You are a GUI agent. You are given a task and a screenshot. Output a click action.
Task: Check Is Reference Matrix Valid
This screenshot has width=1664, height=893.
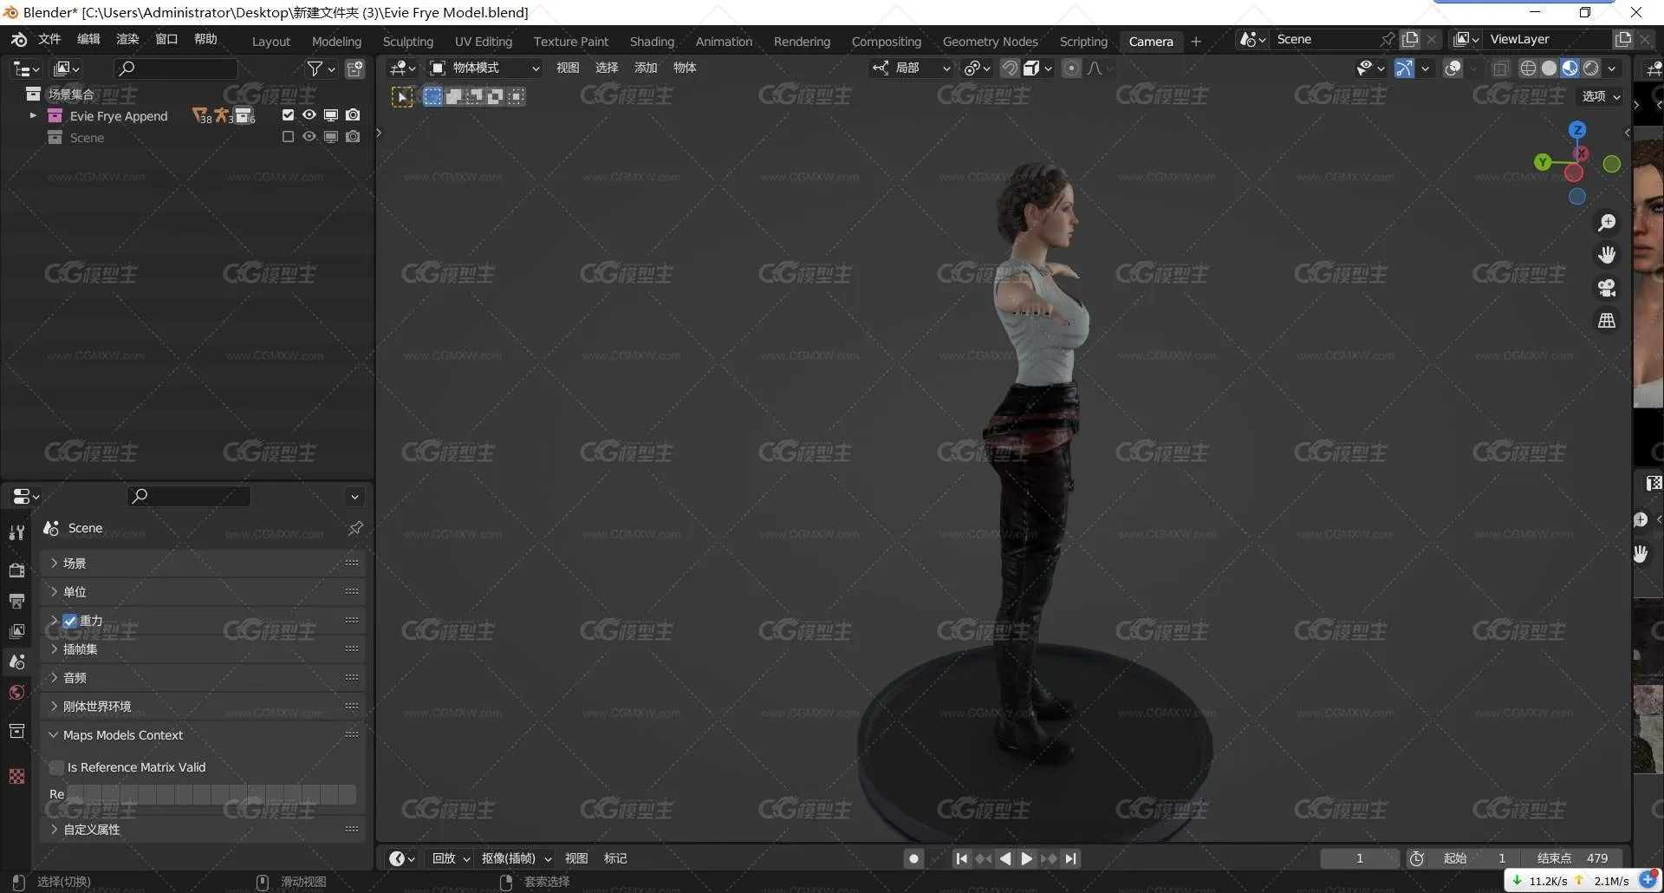[x=57, y=767]
